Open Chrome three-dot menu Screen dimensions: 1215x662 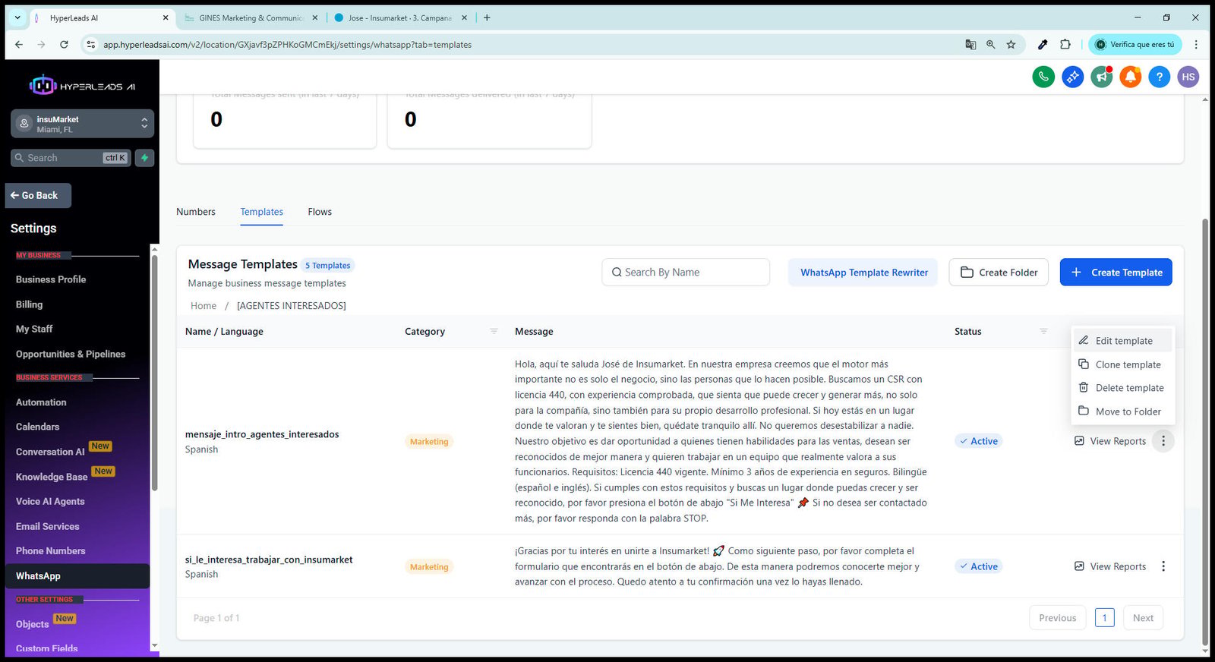point(1196,45)
